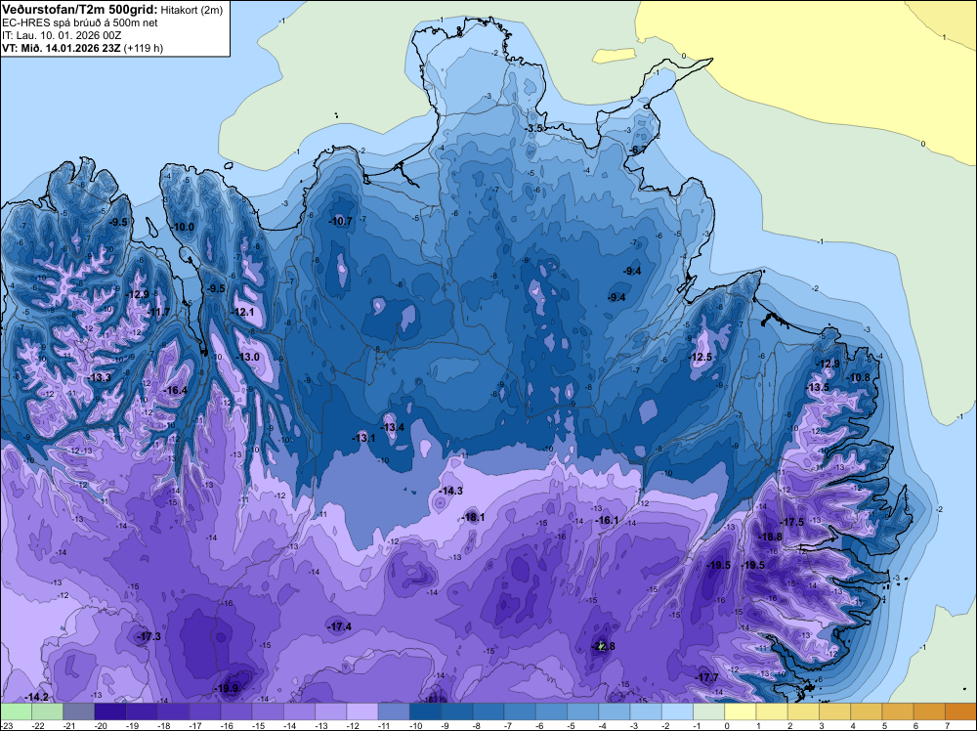Pick the -16 purple legend swatch

click(236, 711)
